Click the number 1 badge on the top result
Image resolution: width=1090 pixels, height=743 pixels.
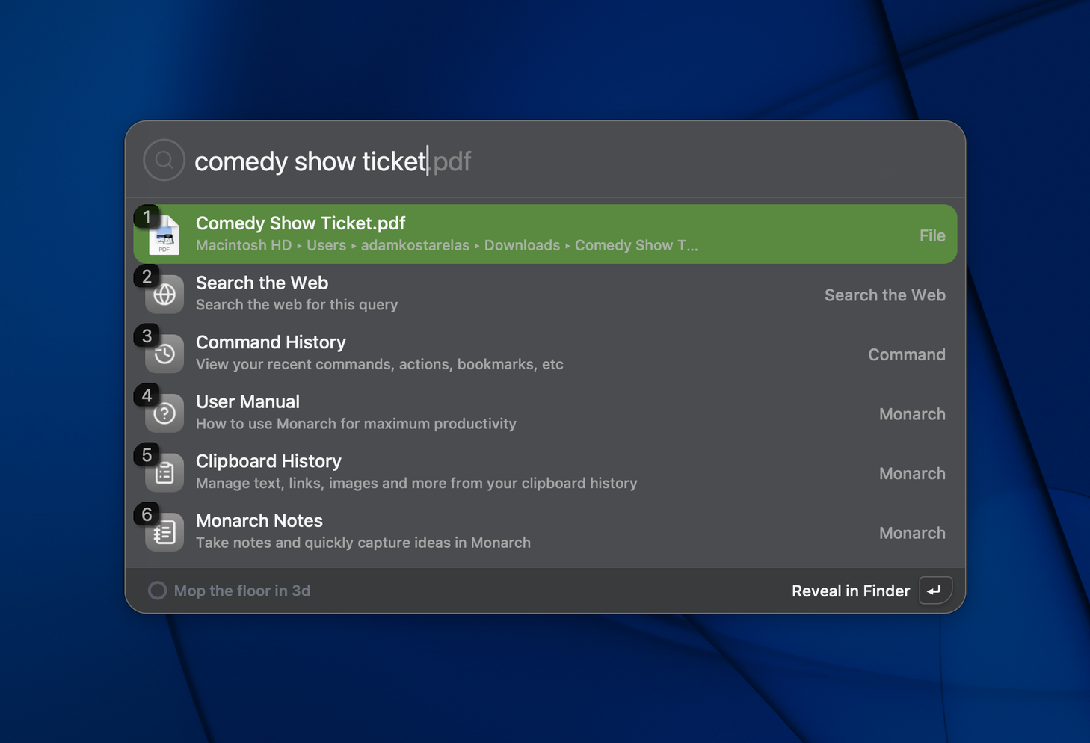[x=147, y=217]
